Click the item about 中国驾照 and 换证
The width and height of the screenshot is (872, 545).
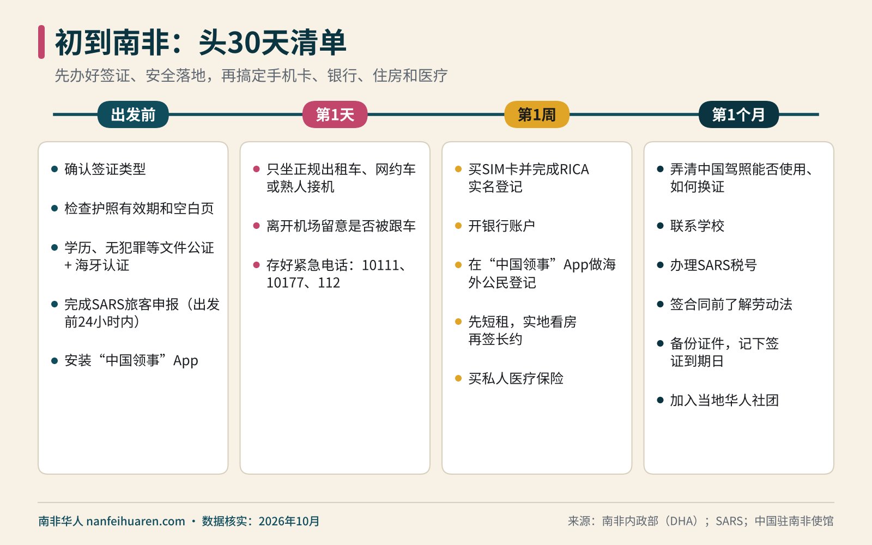click(742, 178)
